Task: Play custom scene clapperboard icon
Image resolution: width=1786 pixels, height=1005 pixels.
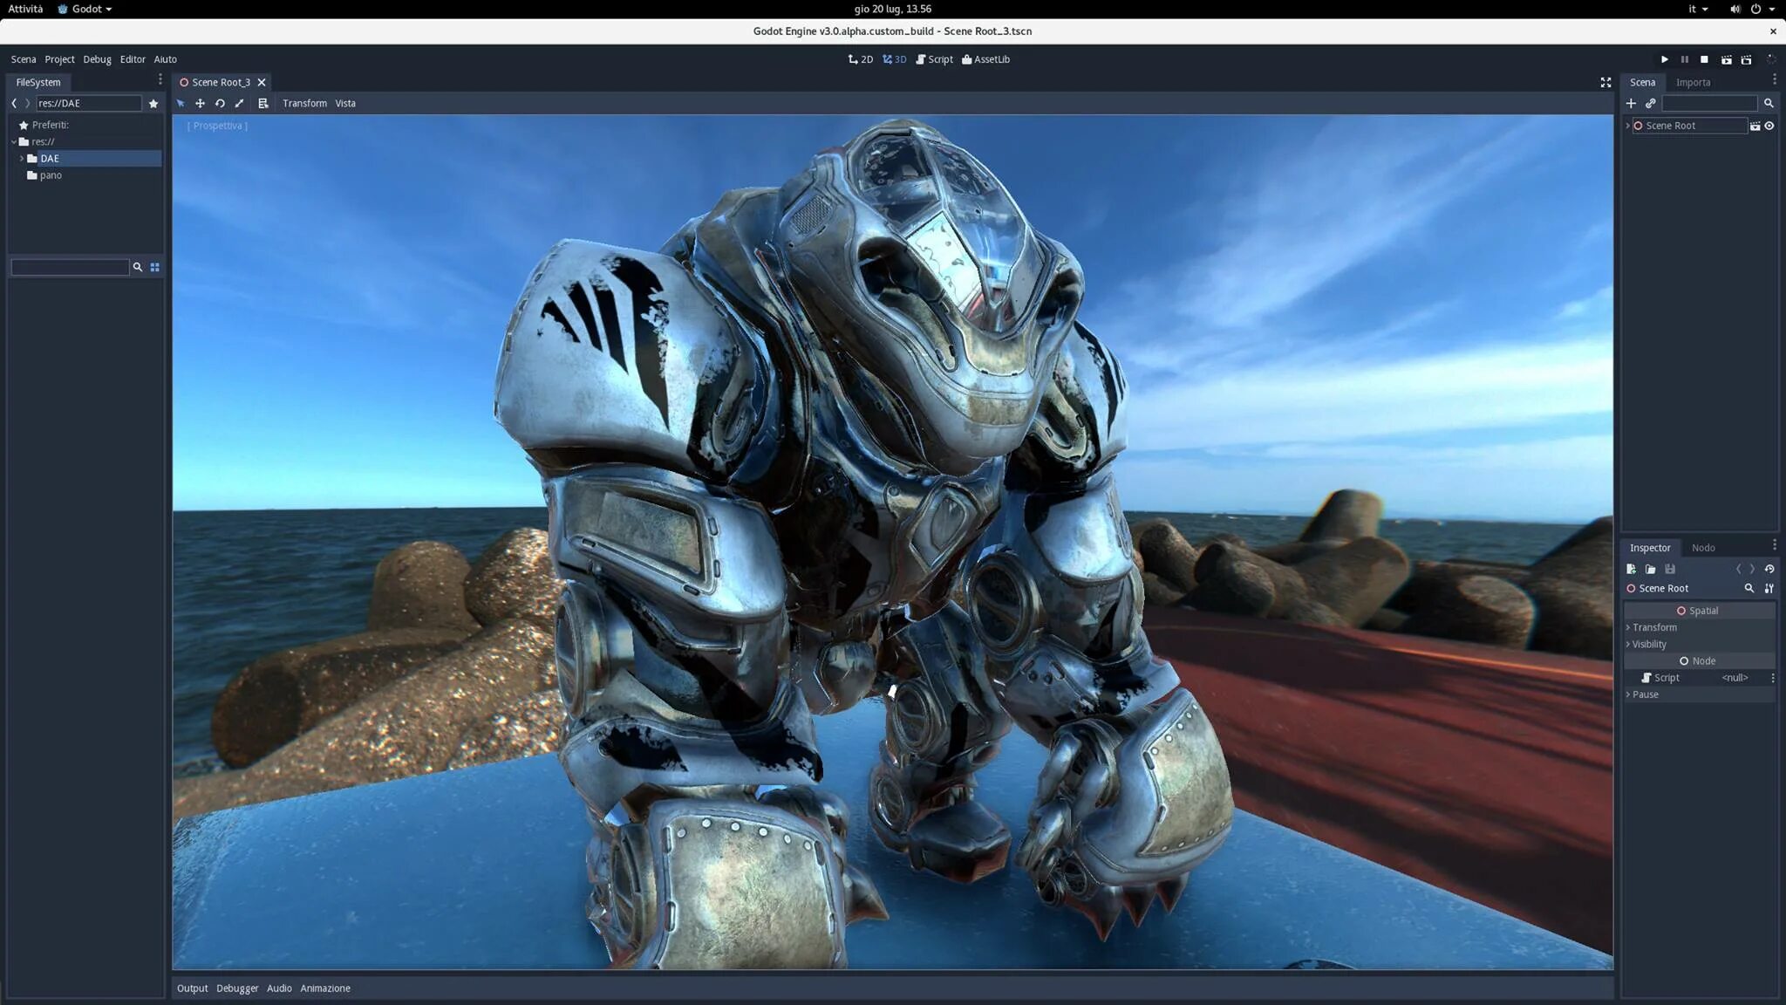Action: (1746, 59)
